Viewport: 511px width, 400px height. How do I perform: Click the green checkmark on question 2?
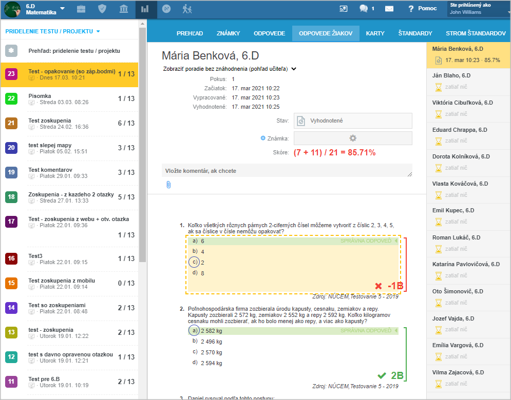pyautogui.click(x=382, y=375)
